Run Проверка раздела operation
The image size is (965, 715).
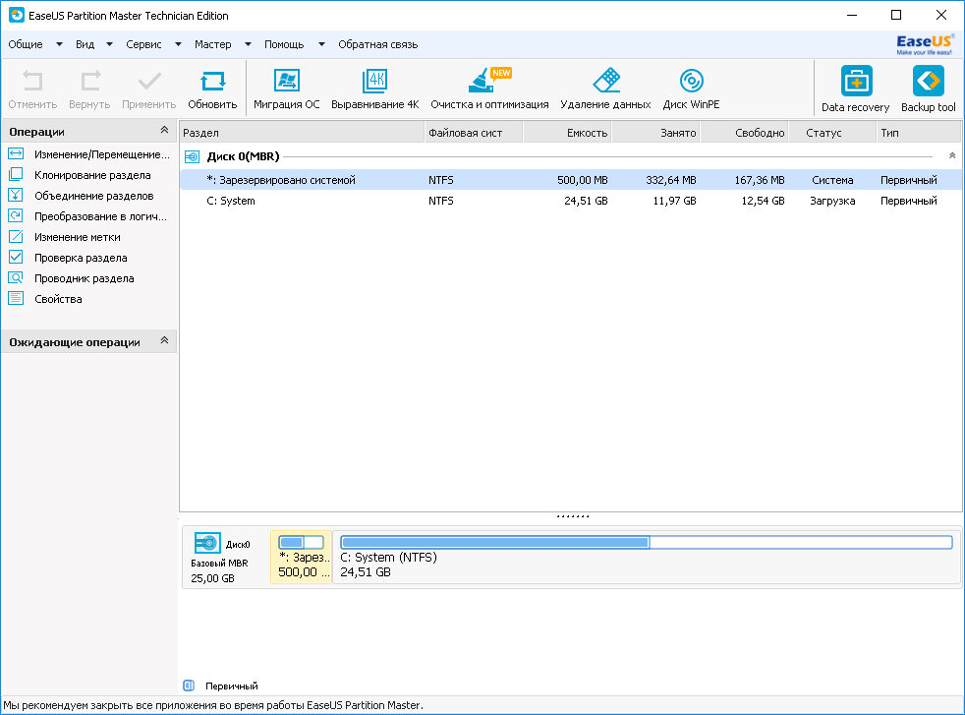(x=68, y=258)
